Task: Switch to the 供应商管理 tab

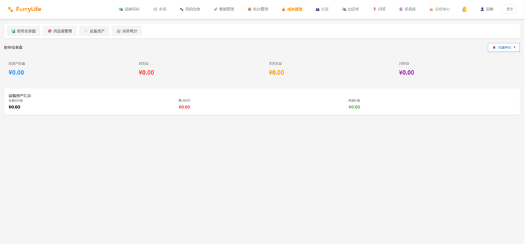Action: click(x=60, y=31)
